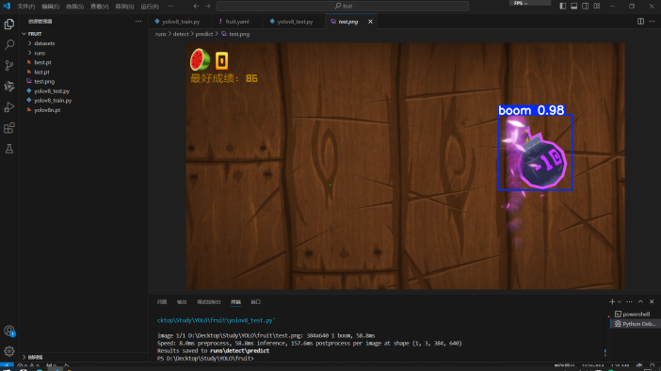Open the Search view in activity bar

(x=9, y=44)
